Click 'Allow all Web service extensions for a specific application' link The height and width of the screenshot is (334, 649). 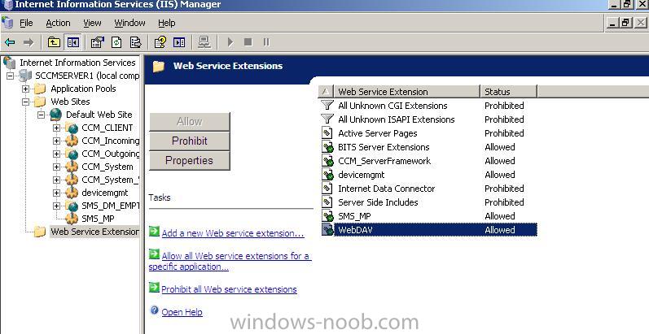(x=230, y=262)
